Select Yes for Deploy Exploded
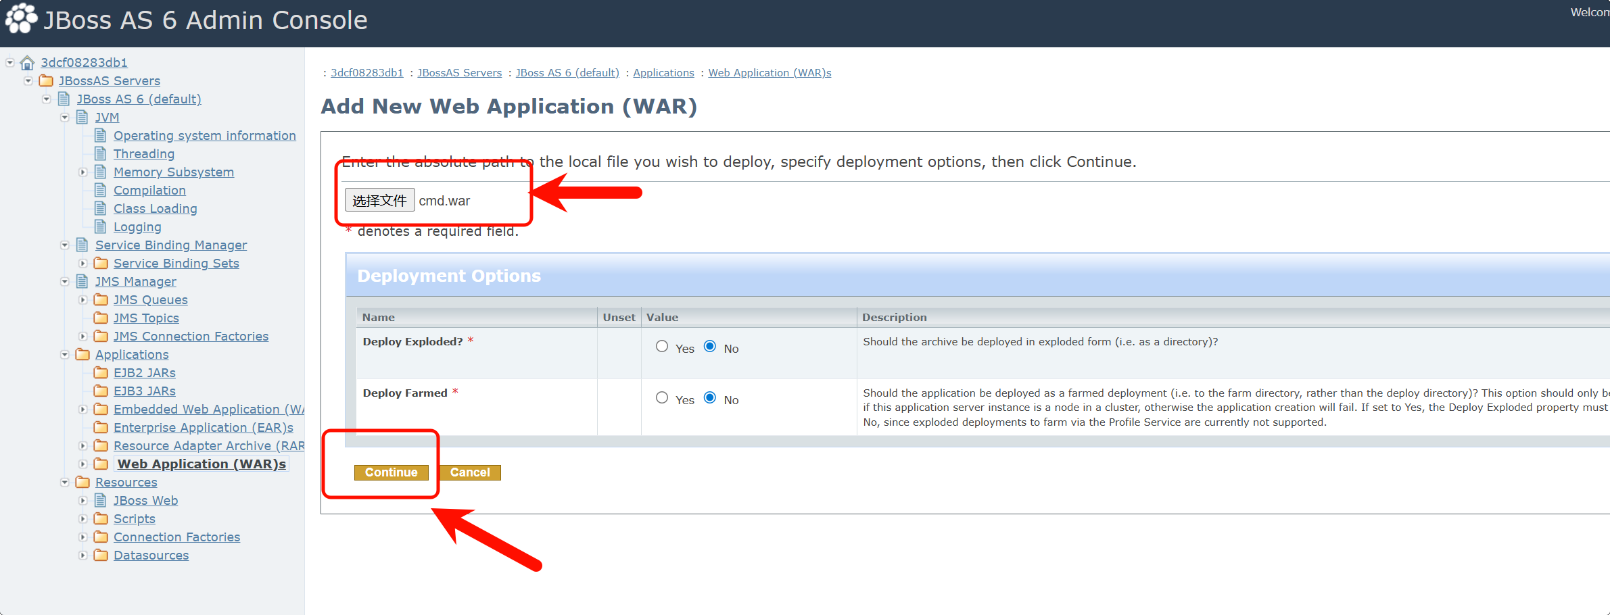 (662, 347)
